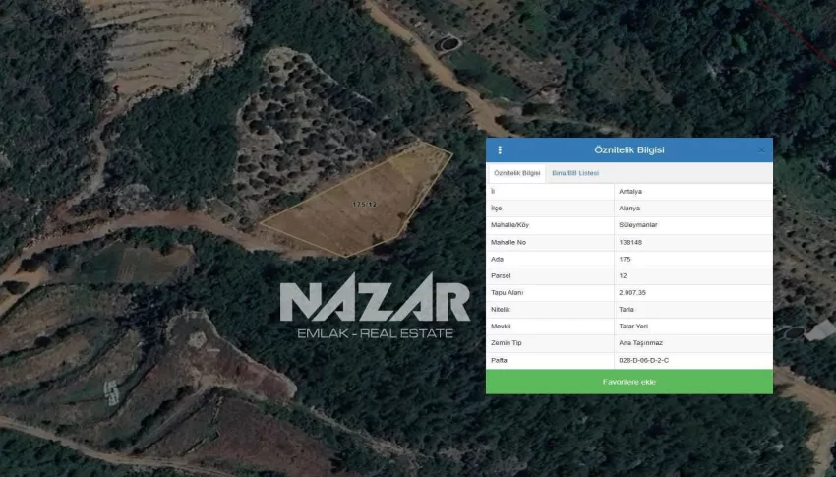Click the Mahalle No value 138148
The width and height of the screenshot is (836, 477).
pos(630,242)
